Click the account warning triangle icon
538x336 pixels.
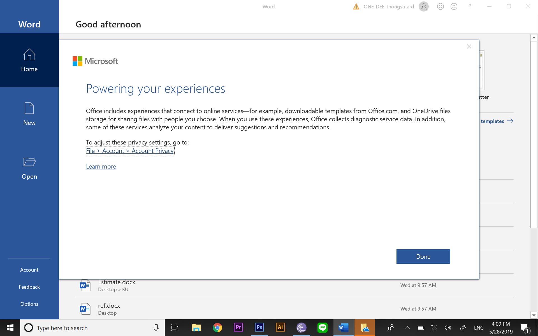click(x=356, y=6)
